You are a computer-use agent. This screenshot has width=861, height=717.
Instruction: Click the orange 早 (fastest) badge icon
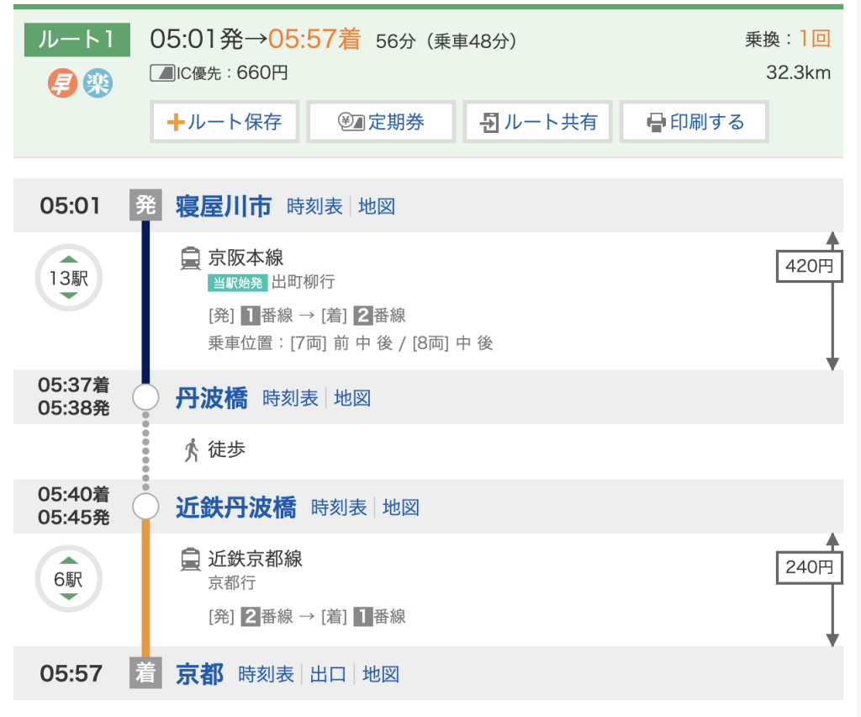[x=61, y=82]
